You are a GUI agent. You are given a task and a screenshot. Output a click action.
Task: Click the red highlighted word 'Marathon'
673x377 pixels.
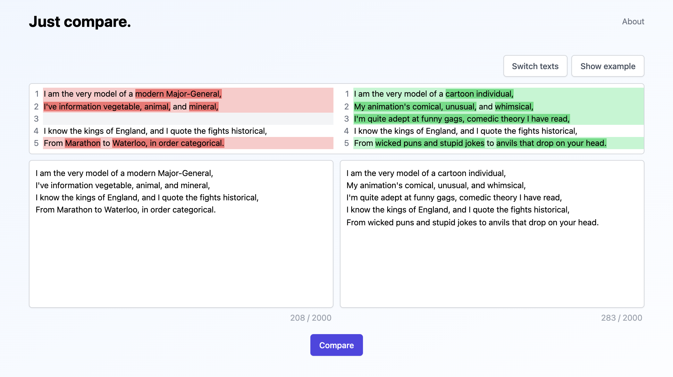(83, 143)
